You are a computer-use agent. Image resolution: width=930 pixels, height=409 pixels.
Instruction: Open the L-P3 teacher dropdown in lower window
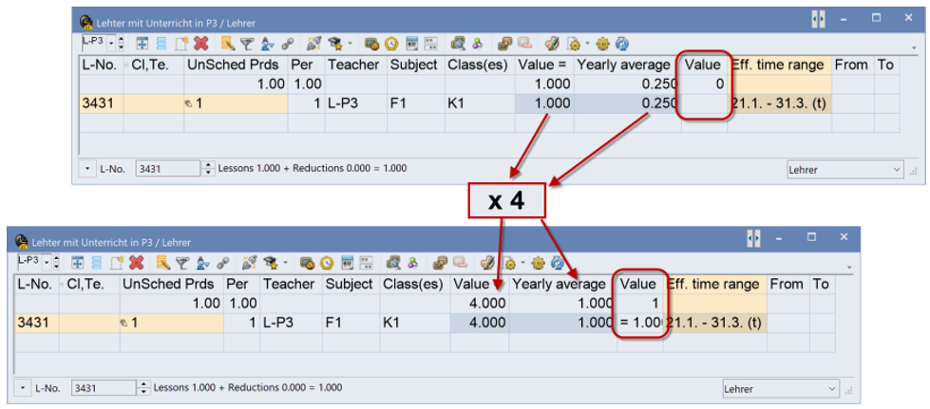[47, 261]
